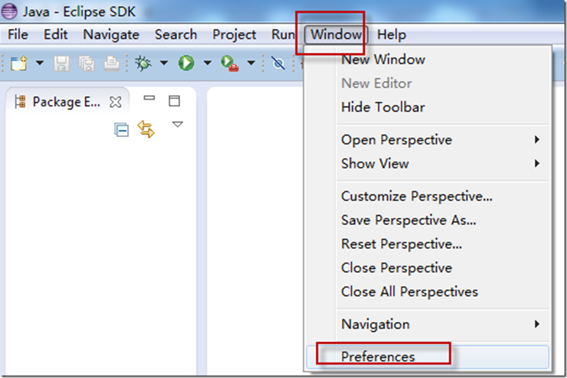Click Close Perspective menu entry
567x378 pixels.
427,268
